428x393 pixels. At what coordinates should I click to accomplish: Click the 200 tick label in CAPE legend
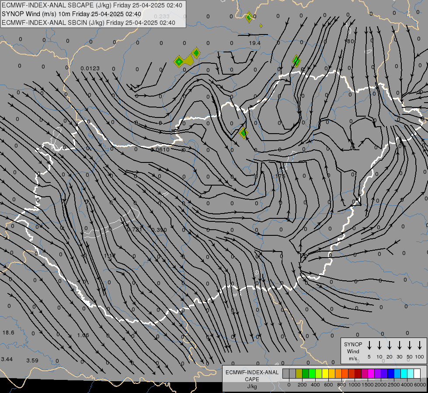tap(302, 385)
